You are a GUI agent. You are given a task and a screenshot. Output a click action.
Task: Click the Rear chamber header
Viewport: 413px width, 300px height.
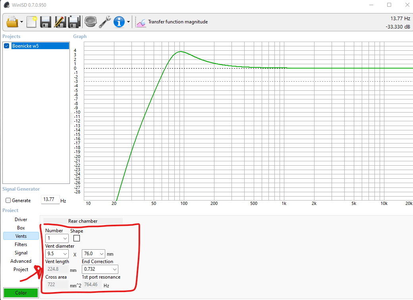(x=83, y=221)
